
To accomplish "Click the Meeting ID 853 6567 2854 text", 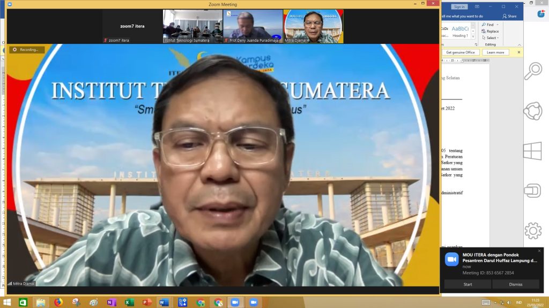I will point(488,273).
